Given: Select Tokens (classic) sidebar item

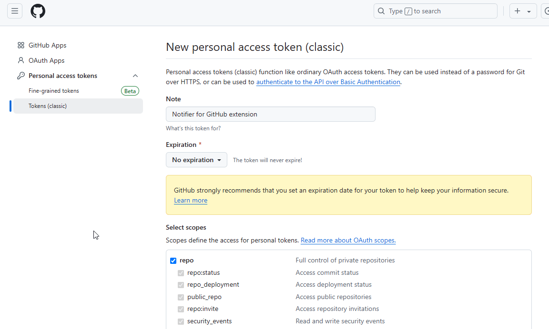Looking at the screenshot, I should pos(78,106).
